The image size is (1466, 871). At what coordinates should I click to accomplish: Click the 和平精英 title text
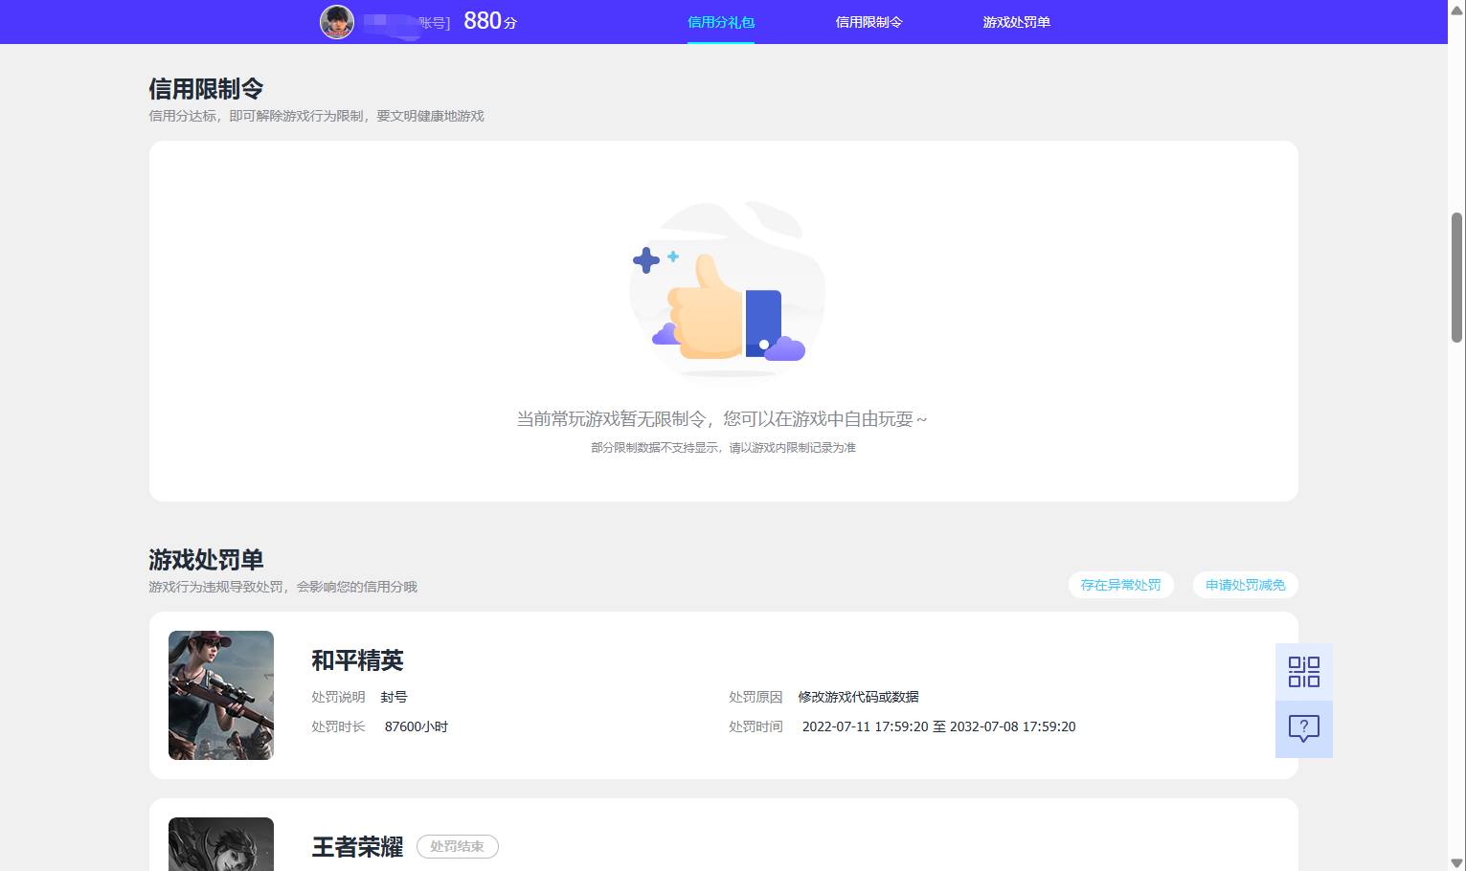(357, 660)
